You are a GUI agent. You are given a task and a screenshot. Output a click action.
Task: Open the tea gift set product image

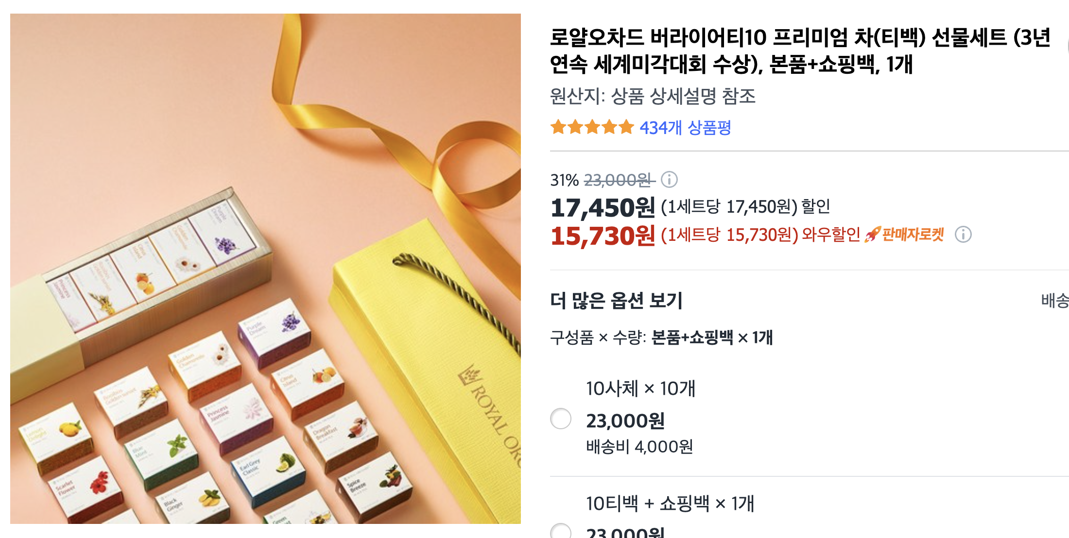pos(265,269)
